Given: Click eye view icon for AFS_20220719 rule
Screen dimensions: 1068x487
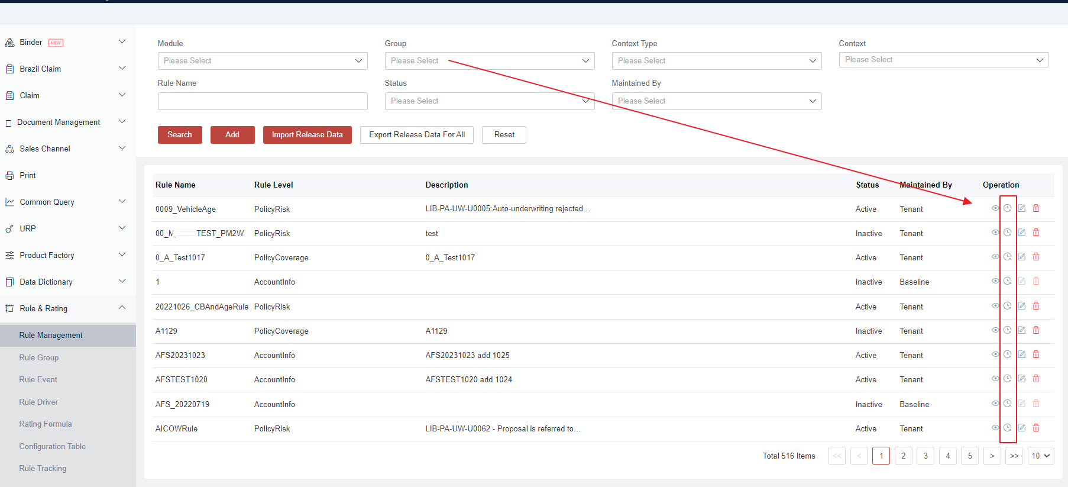Looking at the screenshot, I should 995,404.
